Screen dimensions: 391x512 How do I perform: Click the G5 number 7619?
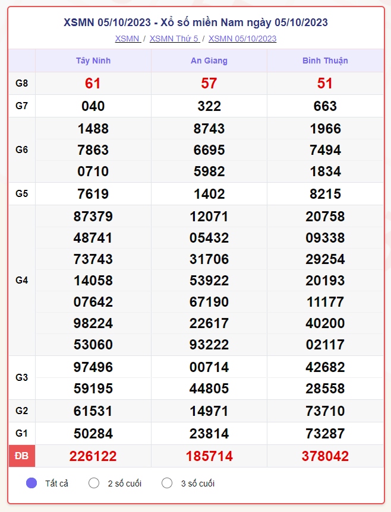(93, 194)
